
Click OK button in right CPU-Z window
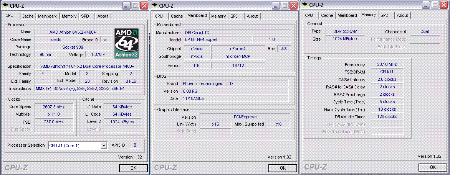coord(432,167)
